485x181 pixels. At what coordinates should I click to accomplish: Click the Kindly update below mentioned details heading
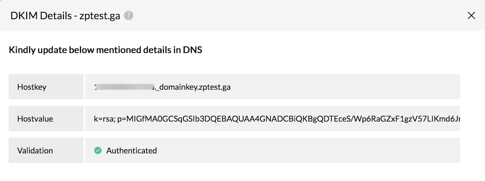coord(105,50)
